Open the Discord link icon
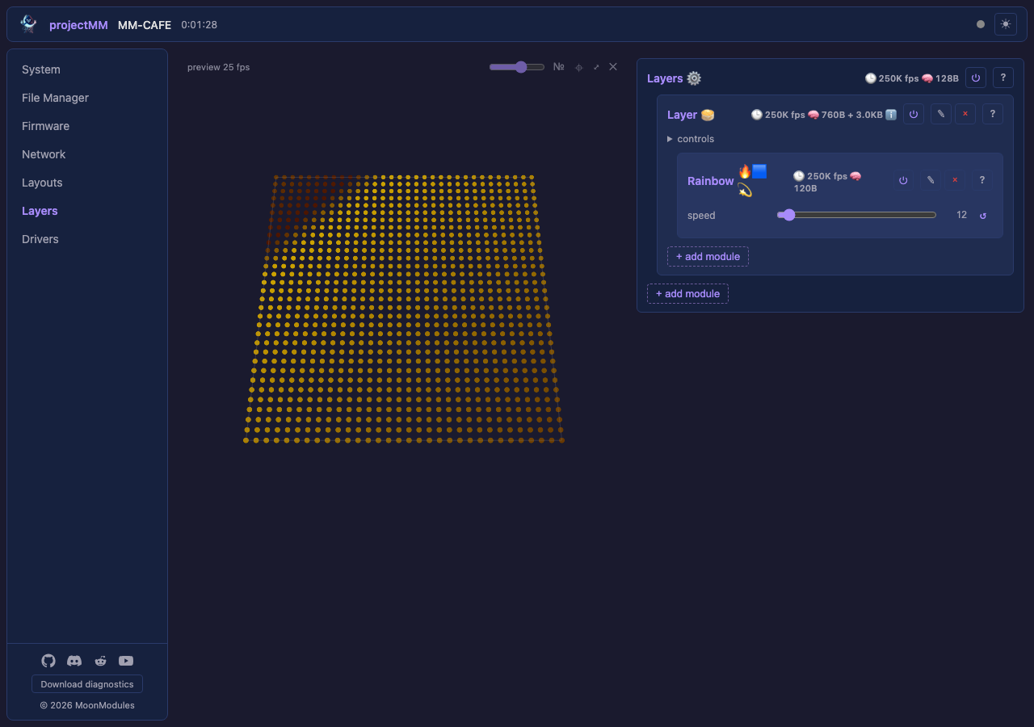 pyautogui.click(x=74, y=661)
